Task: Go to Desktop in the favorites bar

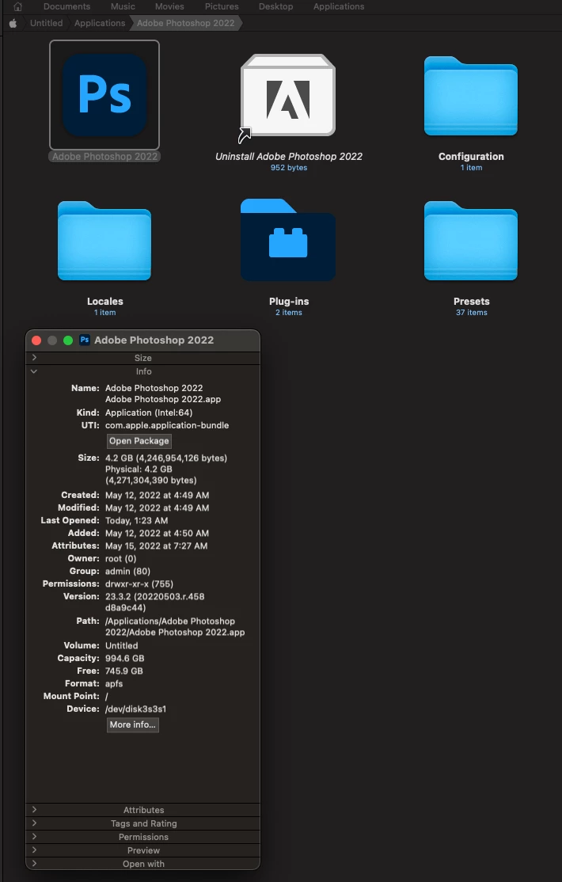Action: (x=275, y=7)
